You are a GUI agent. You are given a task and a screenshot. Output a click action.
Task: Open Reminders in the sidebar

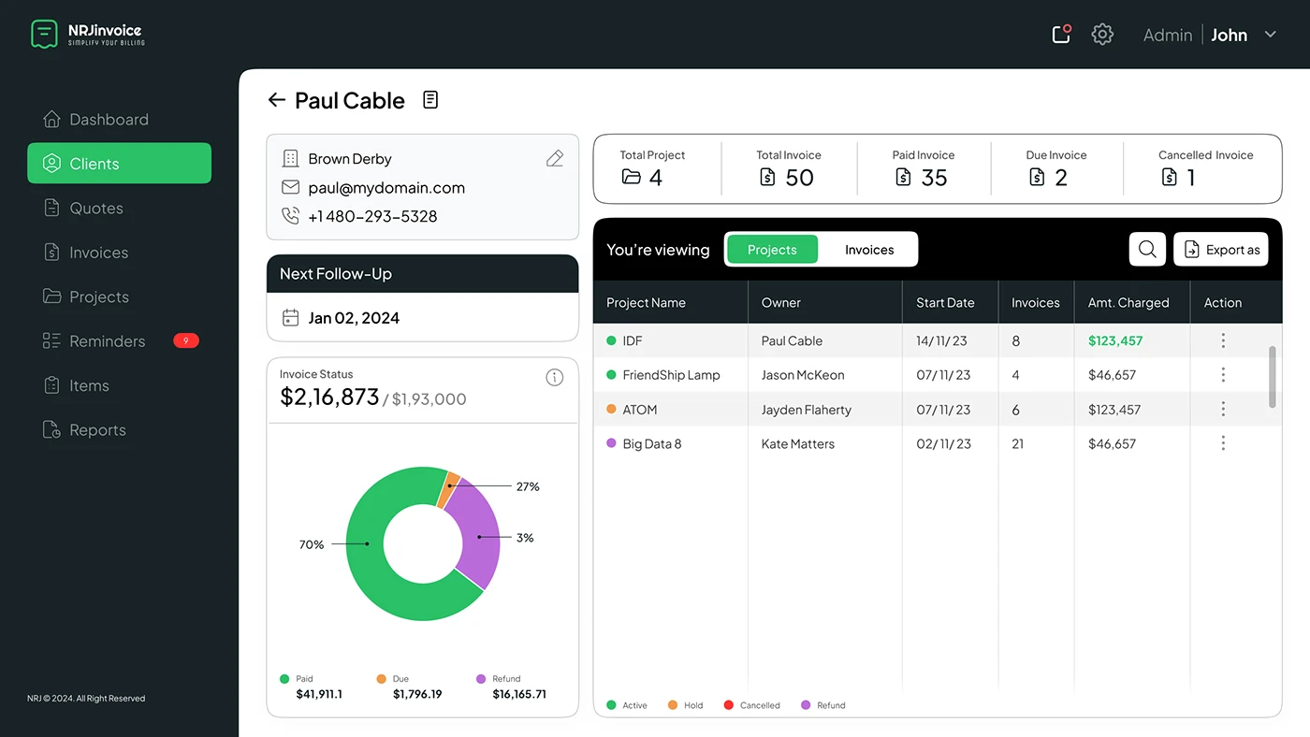[x=94, y=341]
